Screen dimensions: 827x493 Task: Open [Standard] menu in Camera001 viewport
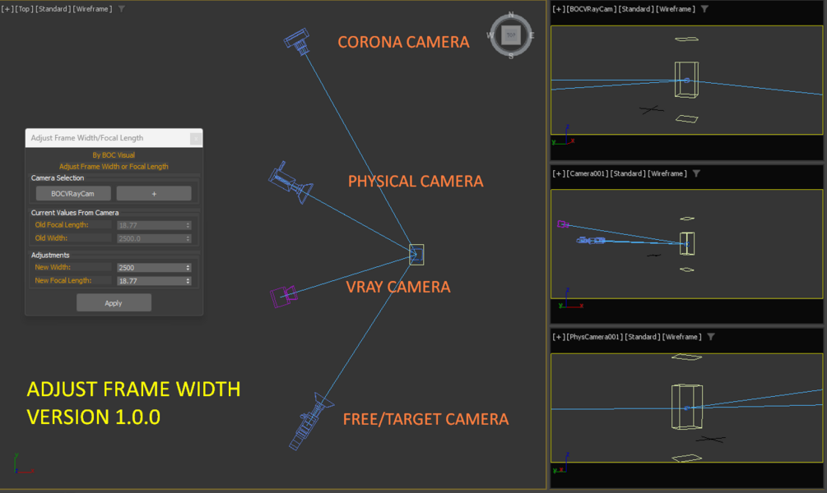630,173
